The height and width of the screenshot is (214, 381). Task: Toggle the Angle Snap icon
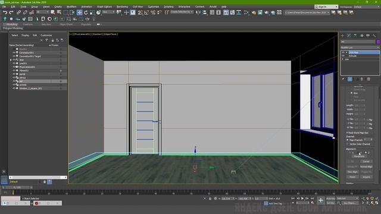pyautogui.click(x=146, y=12)
